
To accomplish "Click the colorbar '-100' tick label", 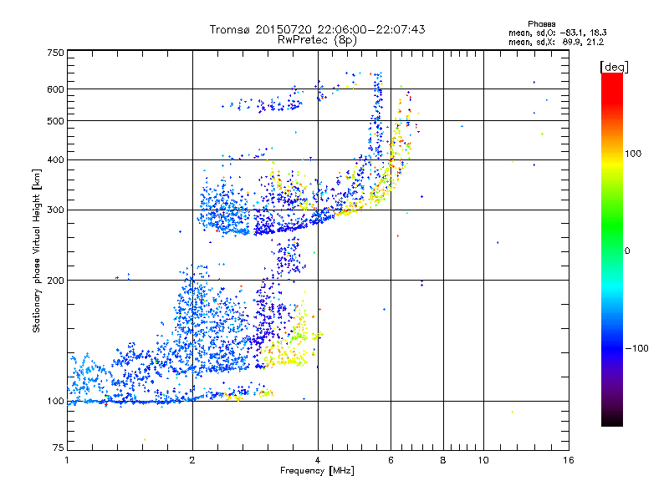I will click(636, 348).
